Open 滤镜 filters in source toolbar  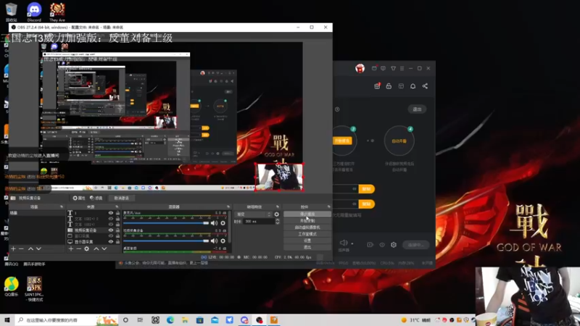pos(96,198)
